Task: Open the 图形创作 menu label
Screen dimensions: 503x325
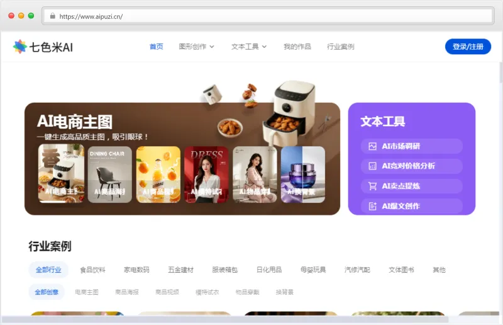Action: click(192, 47)
